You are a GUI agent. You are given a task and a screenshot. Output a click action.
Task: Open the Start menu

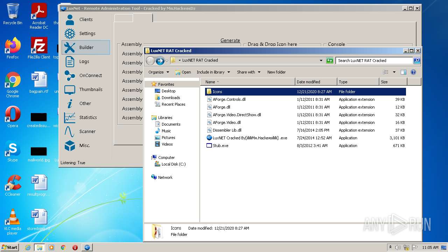(9, 247)
